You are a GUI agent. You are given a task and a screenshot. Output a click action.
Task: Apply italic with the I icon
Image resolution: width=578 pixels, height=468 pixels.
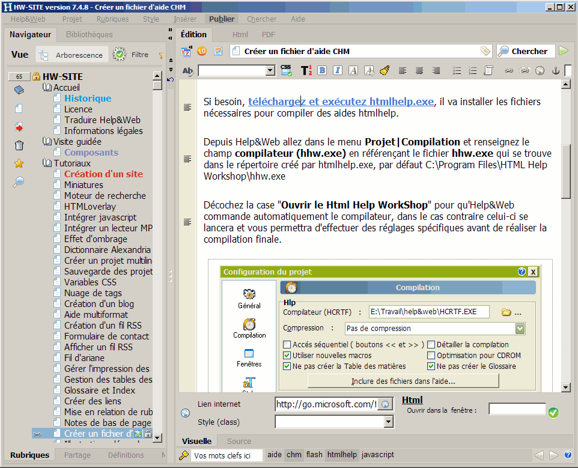tap(337, 70)
